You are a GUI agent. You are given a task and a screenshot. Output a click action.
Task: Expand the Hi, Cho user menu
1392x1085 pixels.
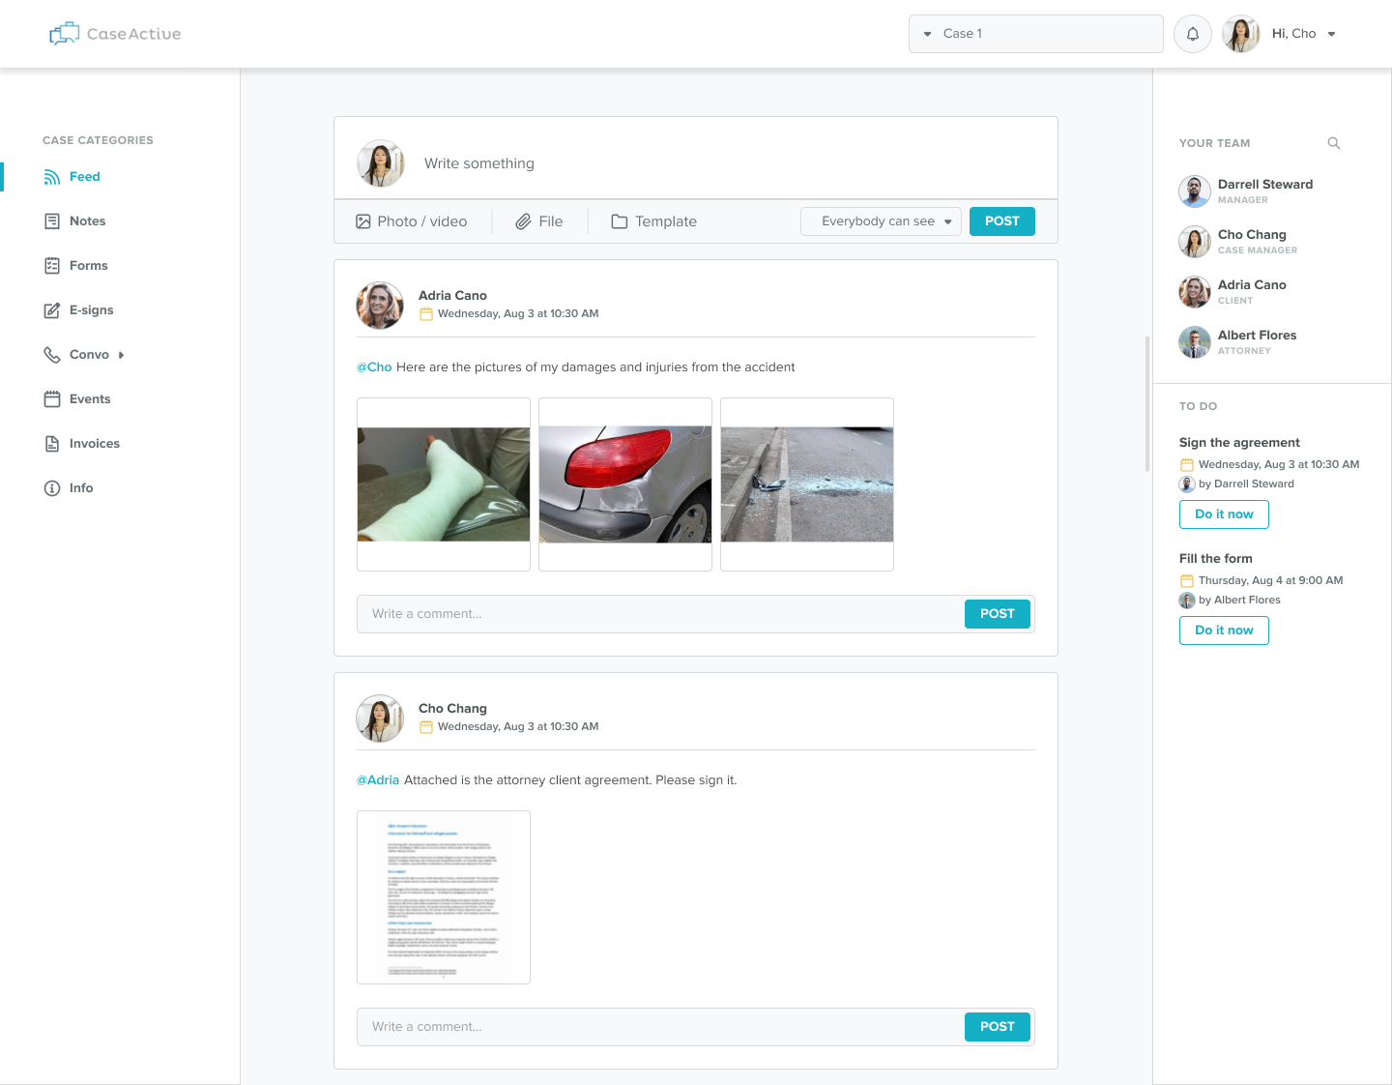click(x=1330, y=34)
